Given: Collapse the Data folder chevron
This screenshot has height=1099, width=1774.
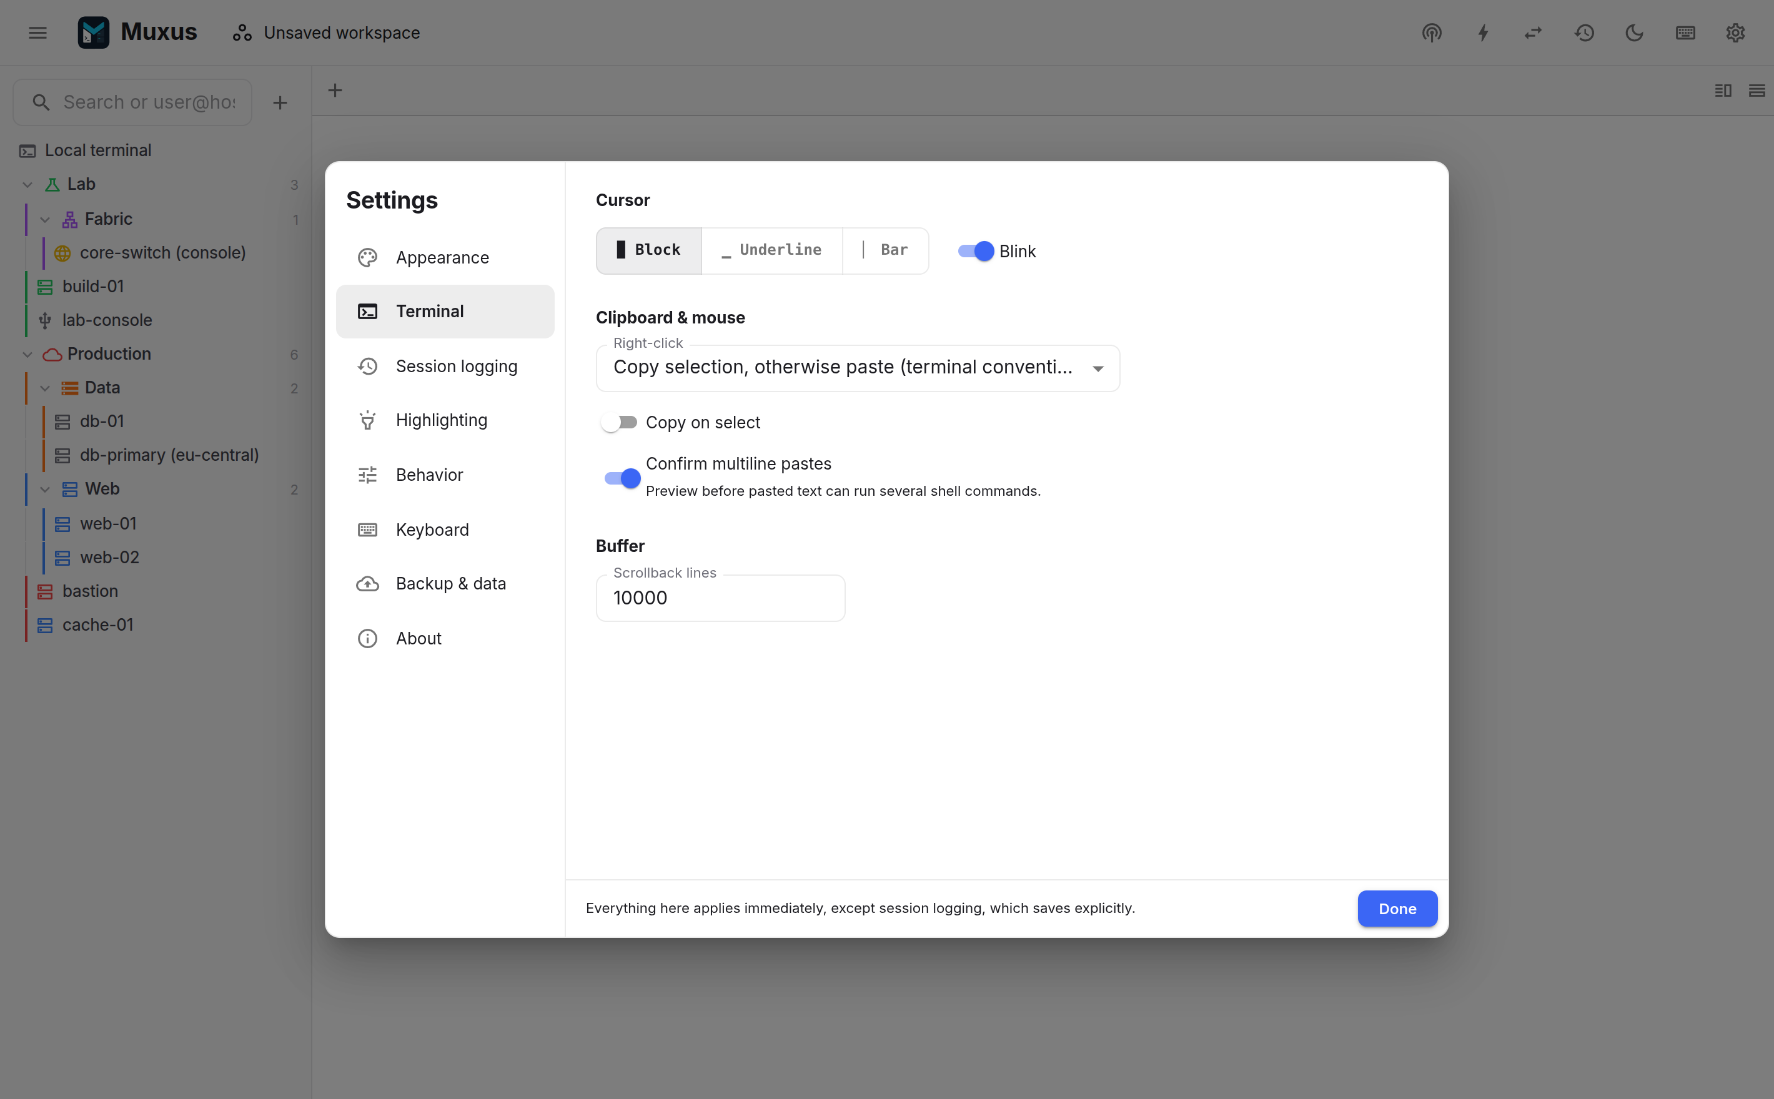Looking at the screenshot, I should pyautogui.click(x=45, y=388).
